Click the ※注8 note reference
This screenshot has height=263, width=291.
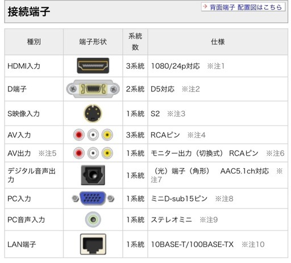[224, 199]
